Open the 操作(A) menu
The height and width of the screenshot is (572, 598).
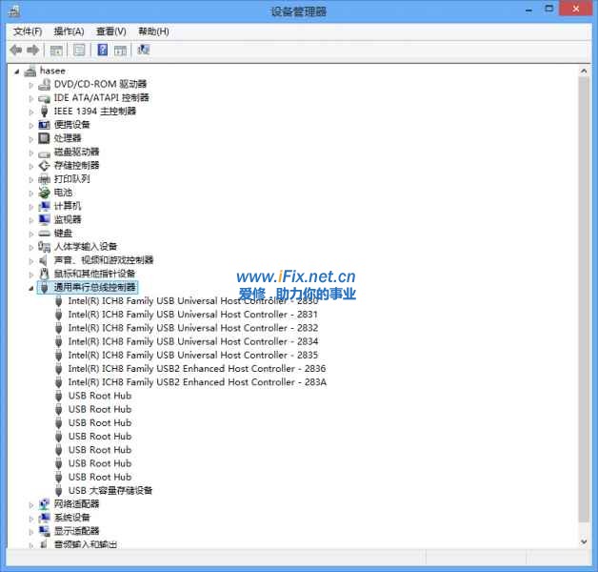point(69,31)
